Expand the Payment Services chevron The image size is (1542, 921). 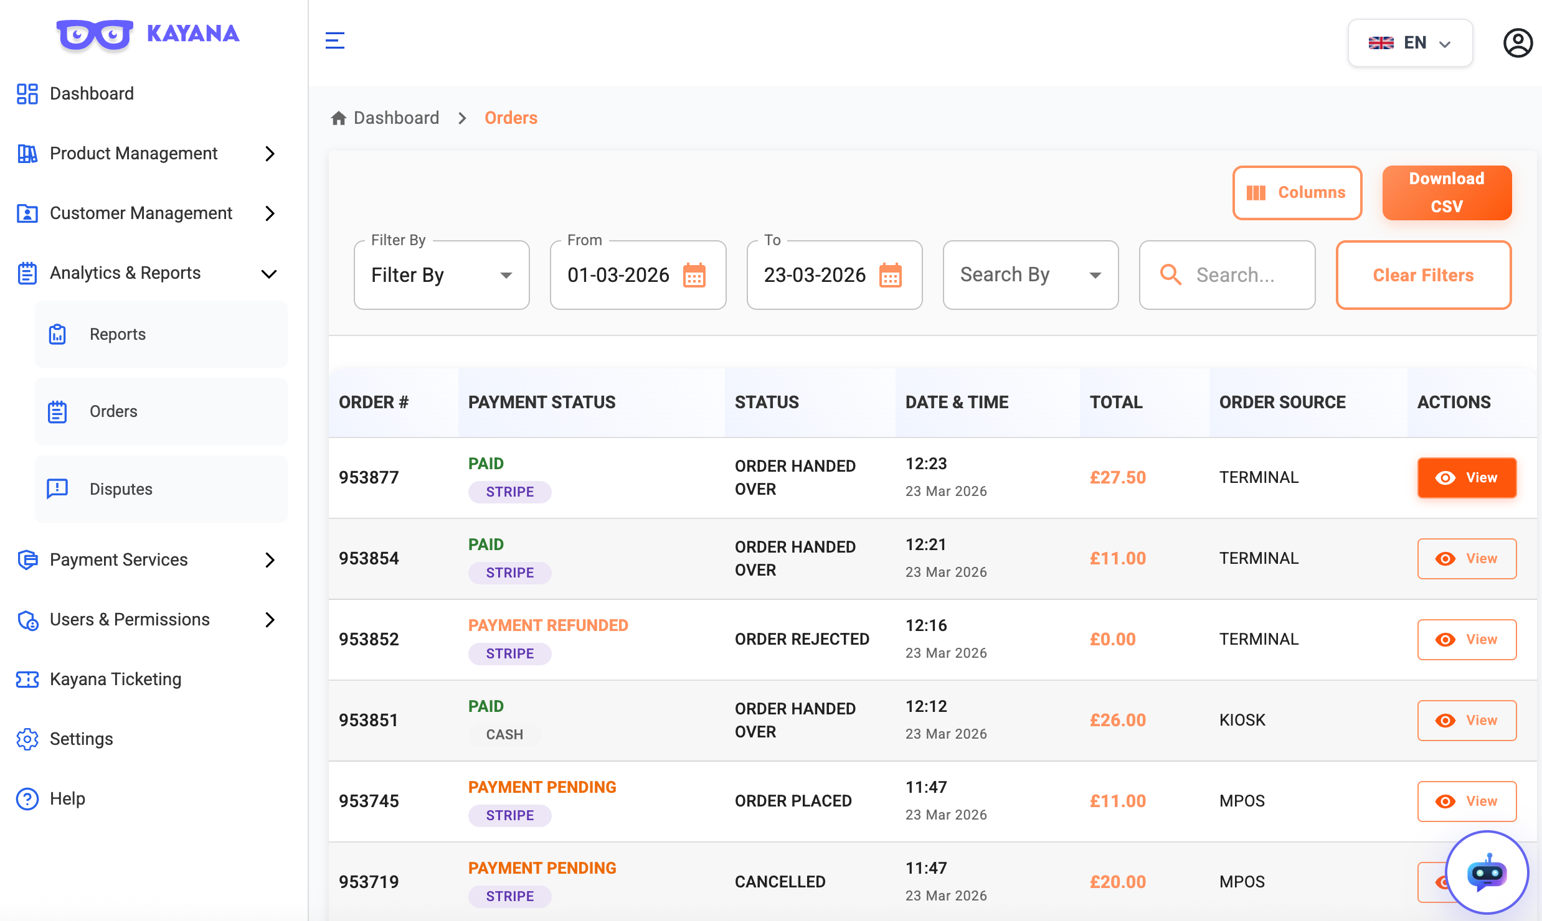point(270,560)
